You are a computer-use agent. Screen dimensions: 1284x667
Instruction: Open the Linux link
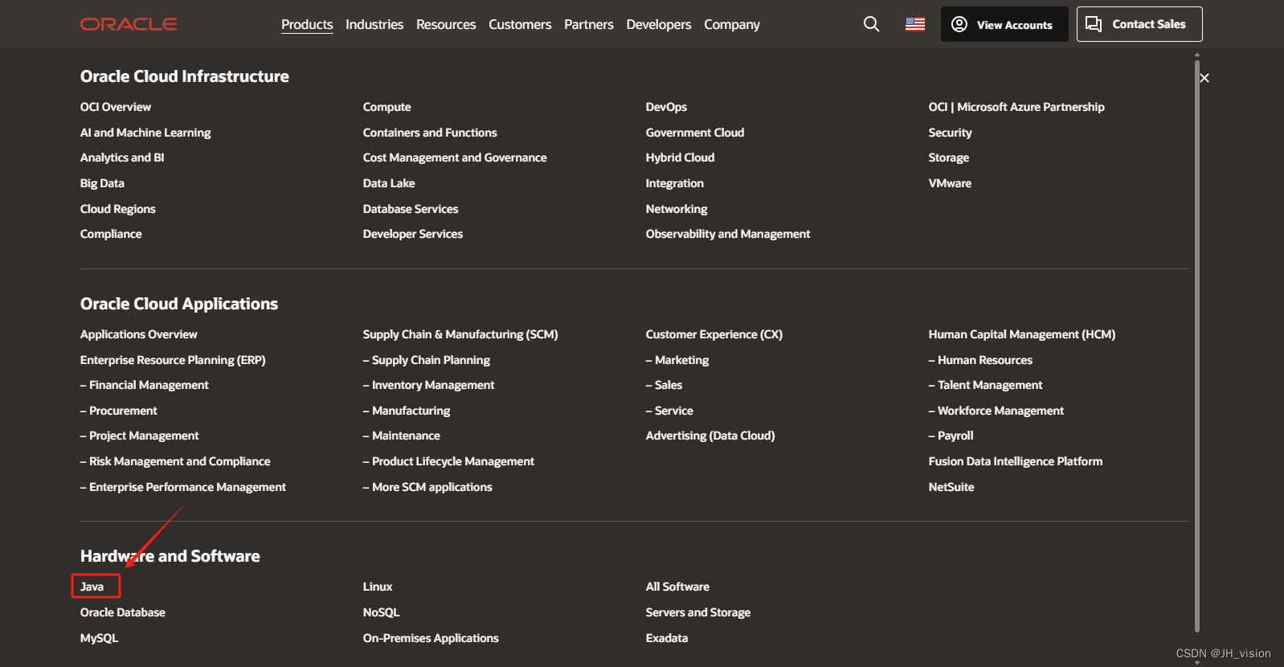(378, 587)
